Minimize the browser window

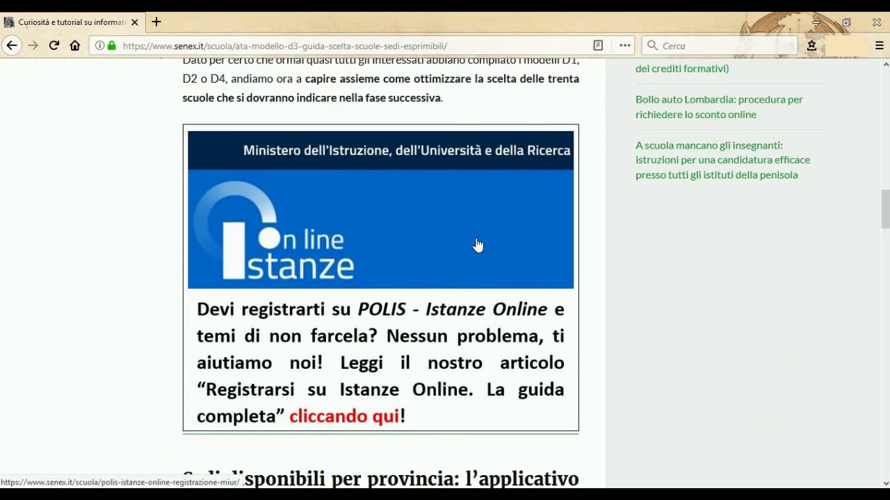pos(816,22)
